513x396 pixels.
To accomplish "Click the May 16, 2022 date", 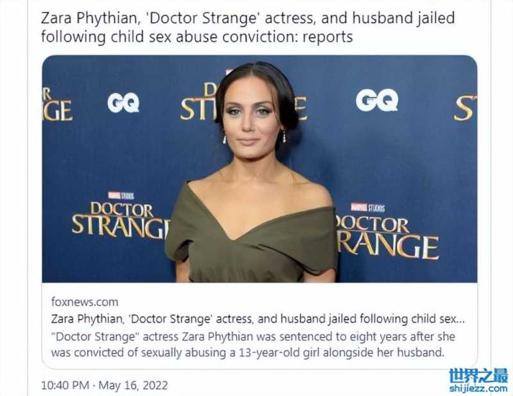I will coord(133,385).
